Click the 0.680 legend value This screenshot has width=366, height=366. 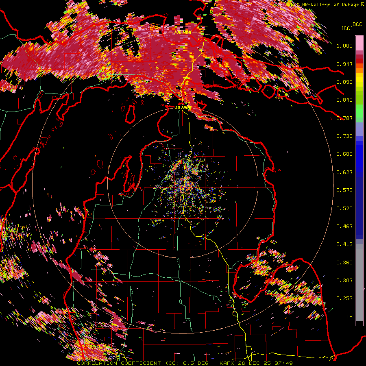pos(344,154)
